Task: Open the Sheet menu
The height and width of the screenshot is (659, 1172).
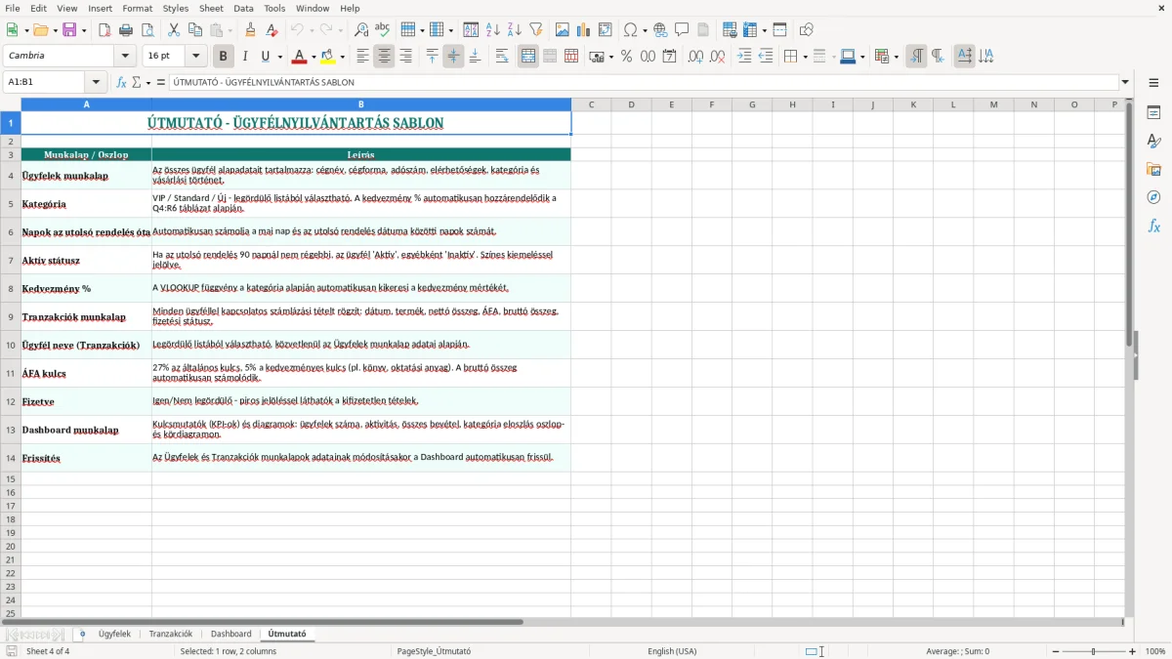Action: pyautogui.click(x=211, y=8)
